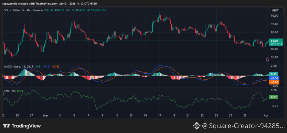Screen dimensions: 287x133
Task: Click the -0.51 value in MACD legend
Action: pos(47,67)
